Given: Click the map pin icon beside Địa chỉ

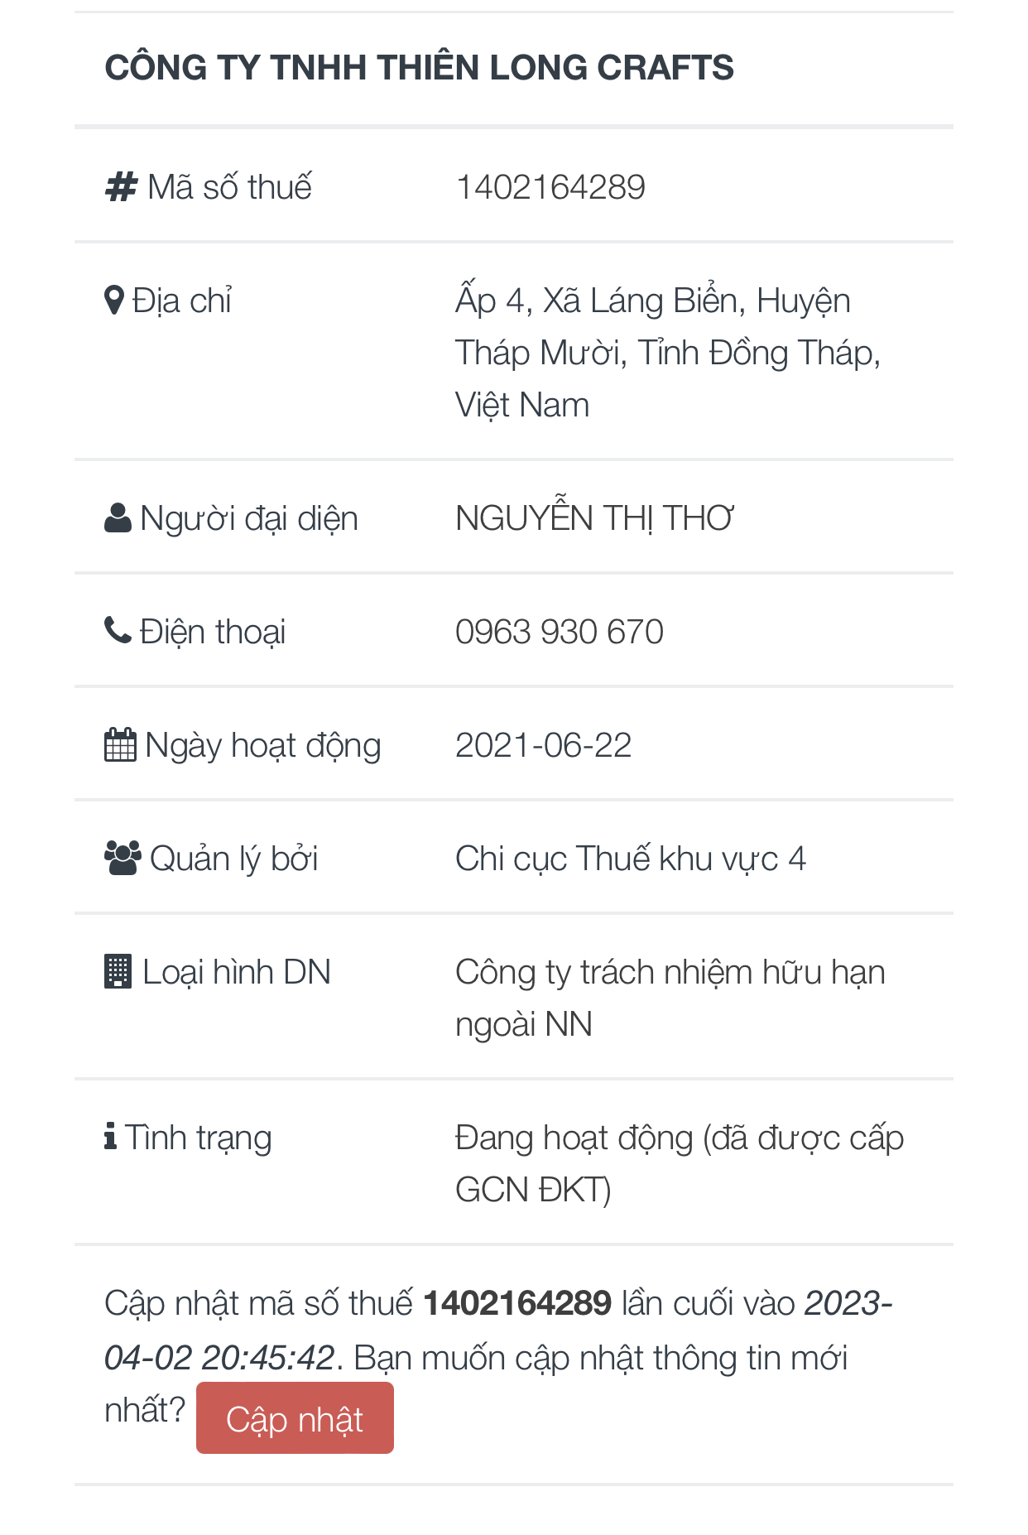Looking at the screenshot, I should pos(114,301).
